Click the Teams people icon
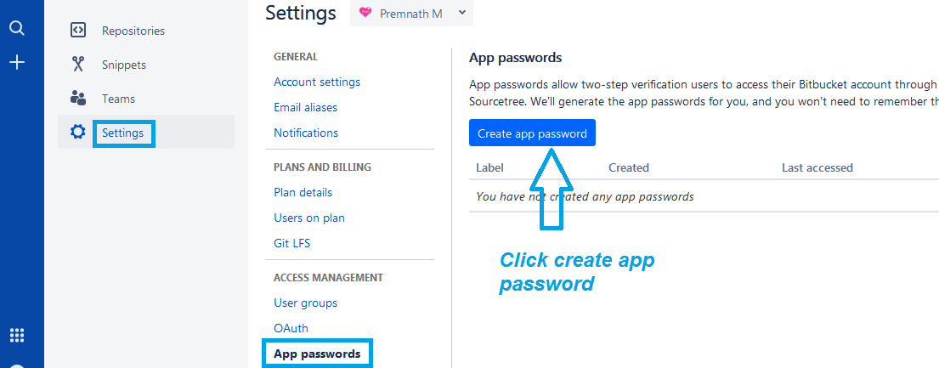Screen dimensions: 939x368 pos(78,99)
